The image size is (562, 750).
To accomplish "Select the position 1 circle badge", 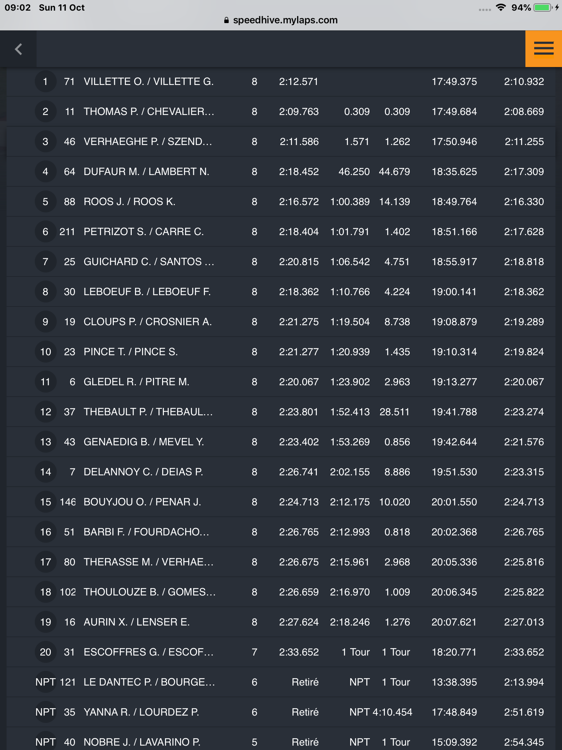I will [x=45, y=81].
